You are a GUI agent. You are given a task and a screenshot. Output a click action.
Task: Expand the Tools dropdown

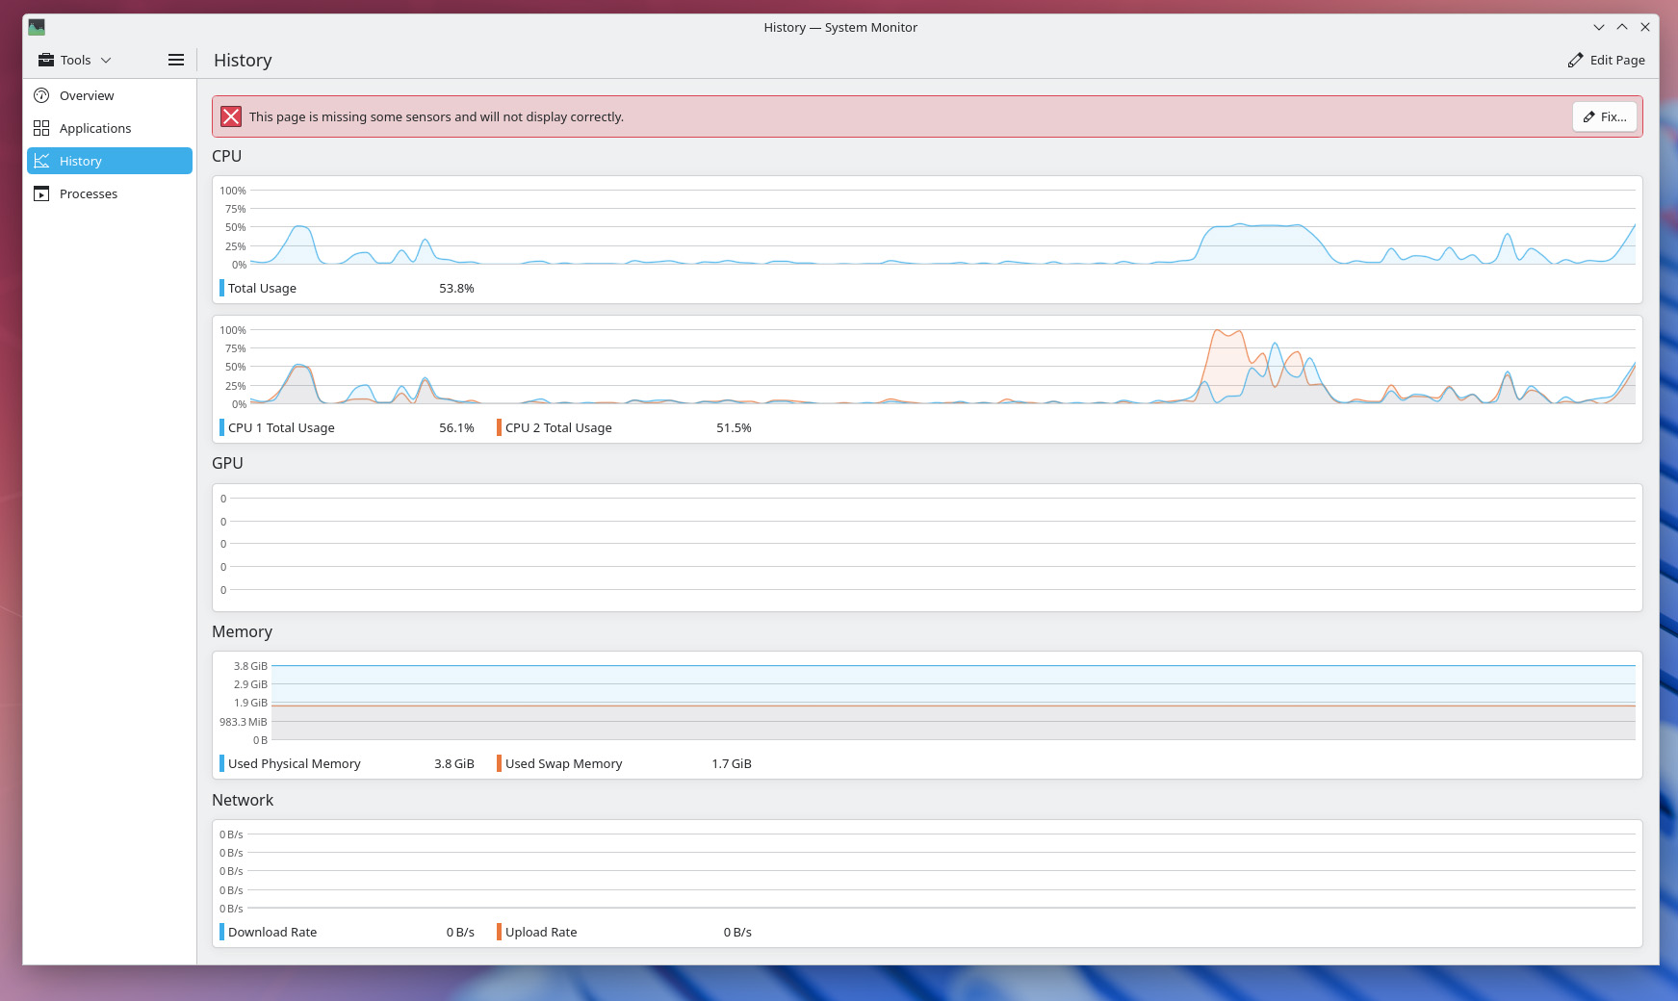(x=75, y=60)
